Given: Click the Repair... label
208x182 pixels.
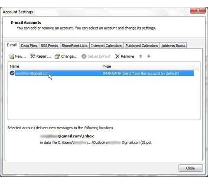Looking at the screenshot, I should 44,56.
